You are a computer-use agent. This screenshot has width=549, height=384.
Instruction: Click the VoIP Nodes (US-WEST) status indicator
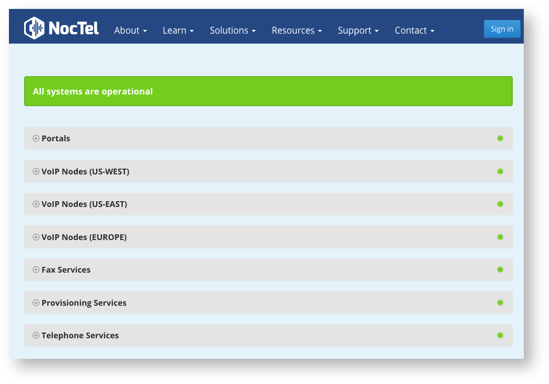tap(500, 171)
